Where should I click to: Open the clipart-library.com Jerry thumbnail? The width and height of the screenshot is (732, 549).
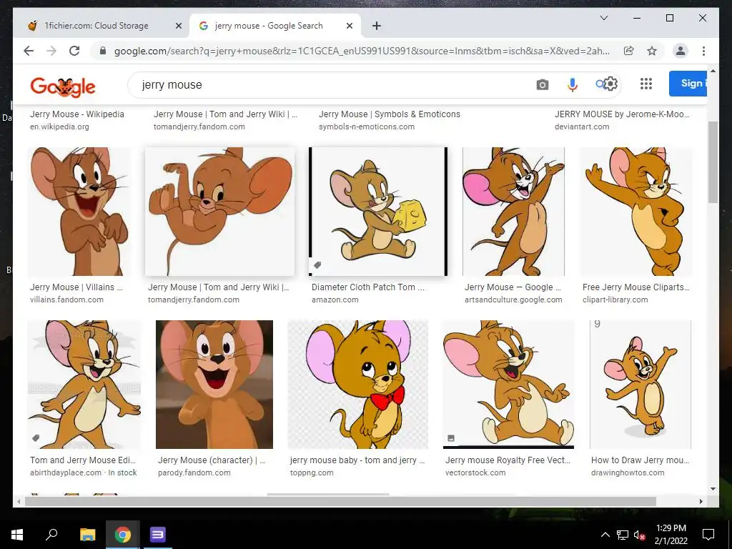636,212
